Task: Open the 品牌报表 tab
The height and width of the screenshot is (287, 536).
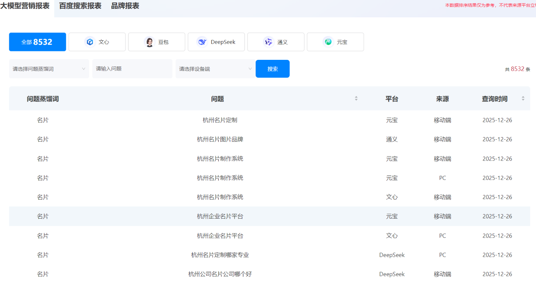Action: pos(125,6)
